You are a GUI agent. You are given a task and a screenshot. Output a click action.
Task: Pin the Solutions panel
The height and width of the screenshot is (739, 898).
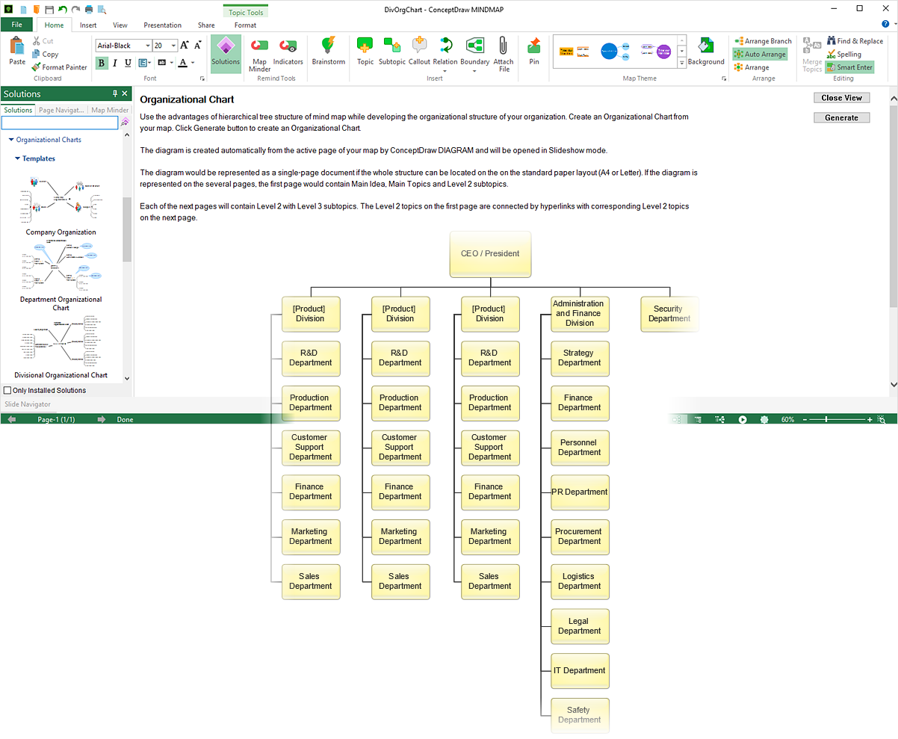(114, 93)
